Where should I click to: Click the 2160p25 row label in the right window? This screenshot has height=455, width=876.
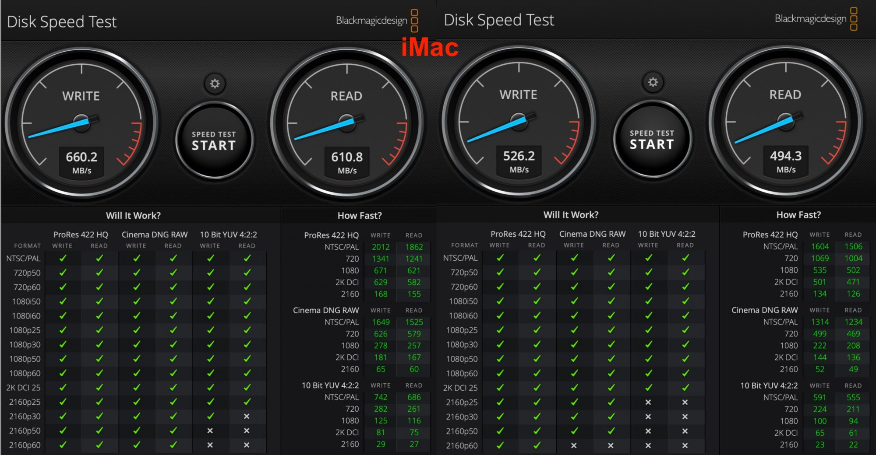(x=462, y=402)
